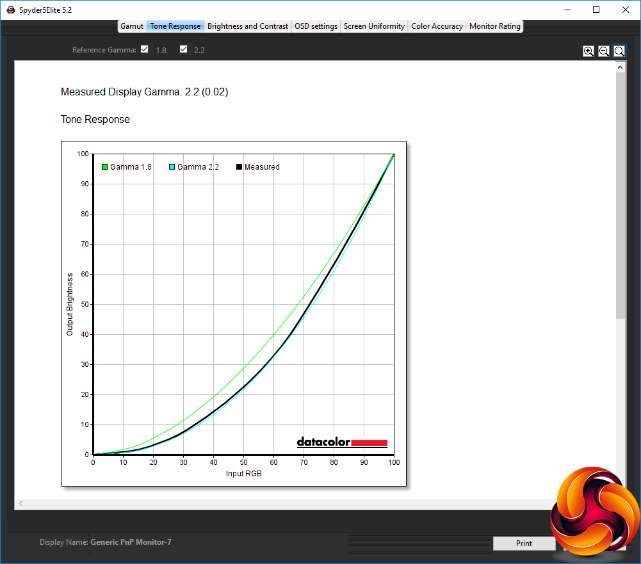Screen dimensions: 641x564
Task: Click the datacolor logo on chart
Action: click(342, 442)
